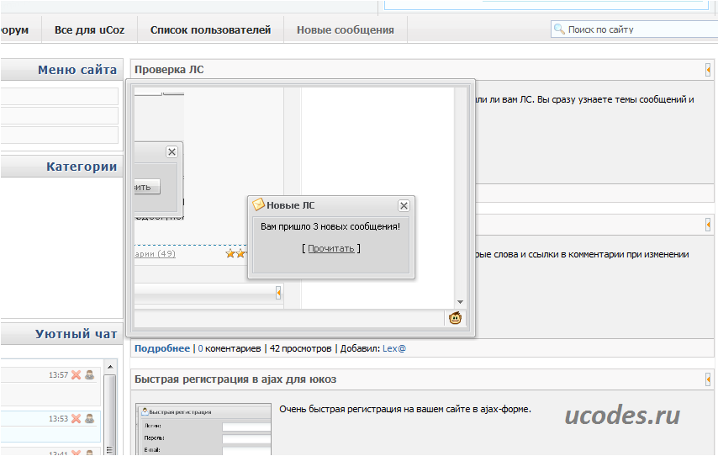The image size is (718, 456).
Task: Click the 13:57 timestamp in chat
Action: pyautogui.click(x=58, y=375)
